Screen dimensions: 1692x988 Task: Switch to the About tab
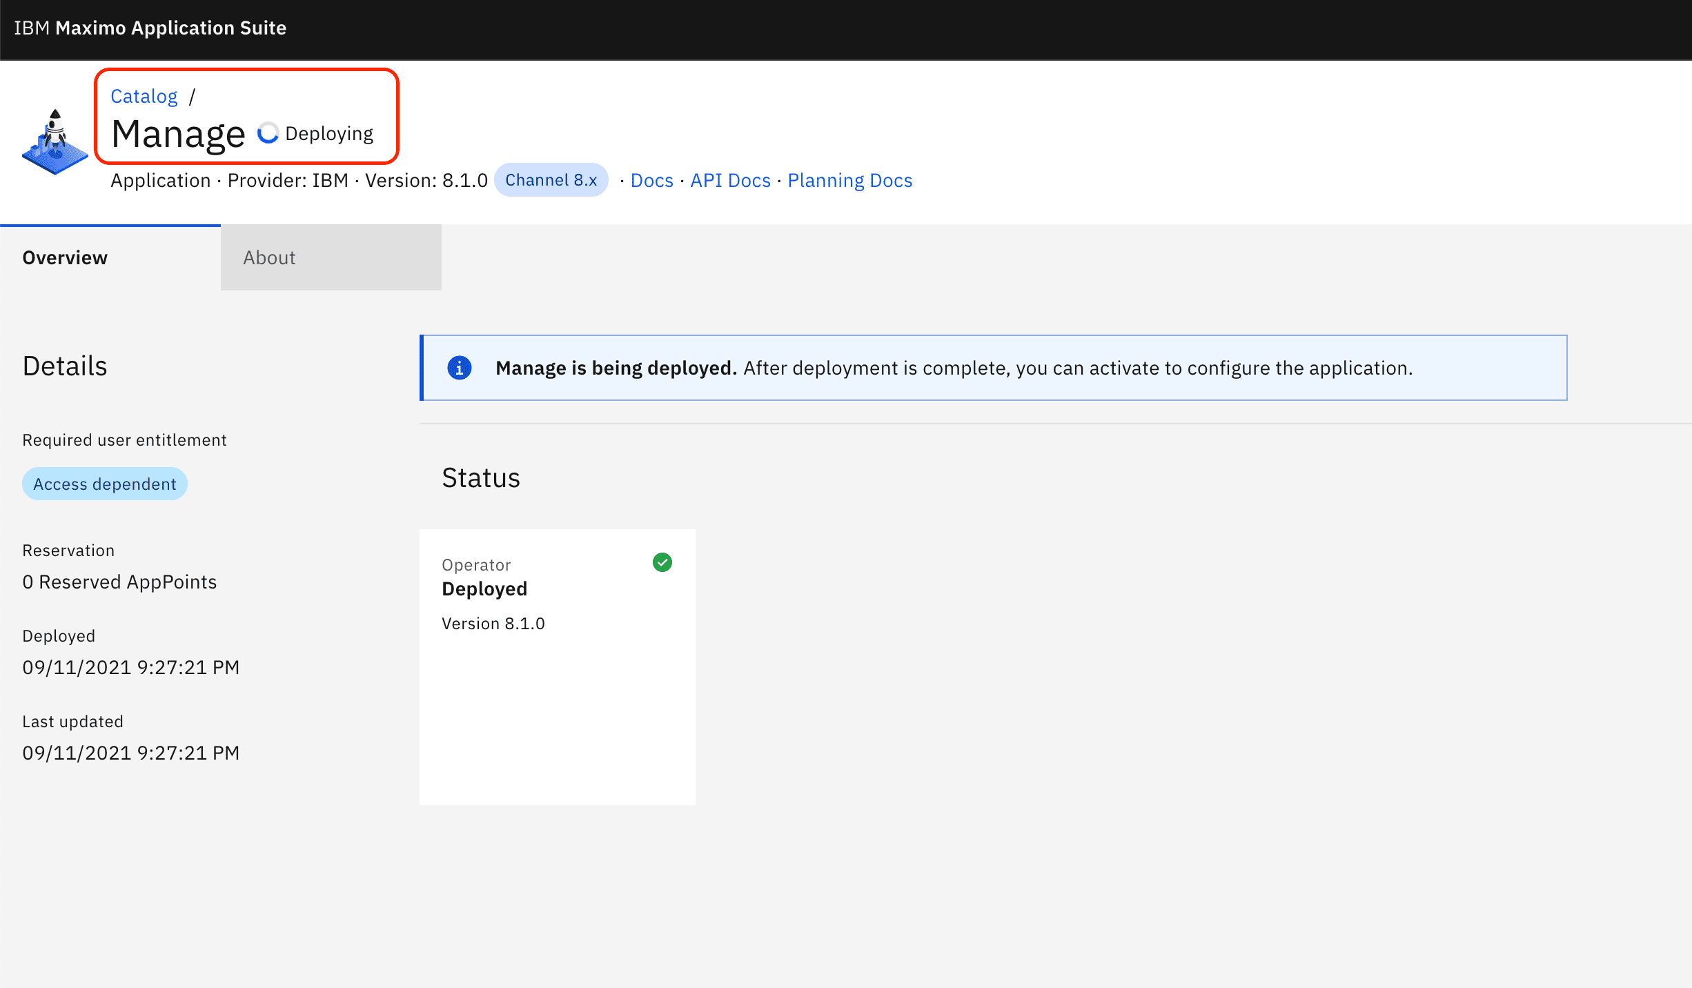point(331,257)
